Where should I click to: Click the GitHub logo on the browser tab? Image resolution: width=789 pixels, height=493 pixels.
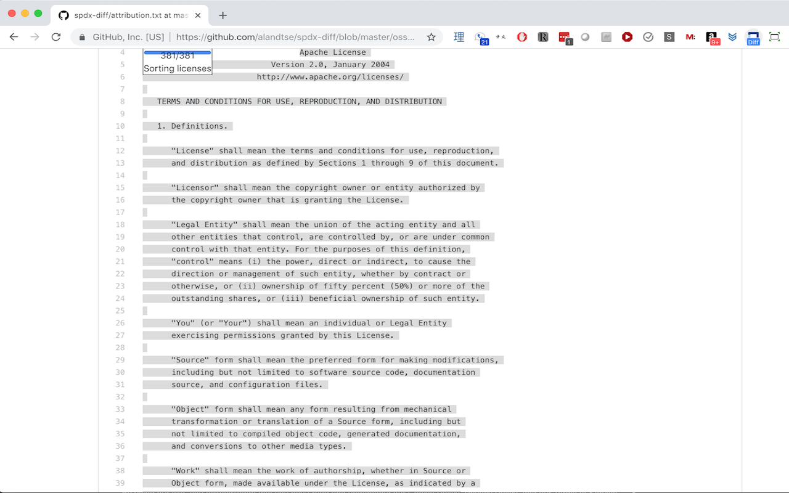click(x=63, y=15)
